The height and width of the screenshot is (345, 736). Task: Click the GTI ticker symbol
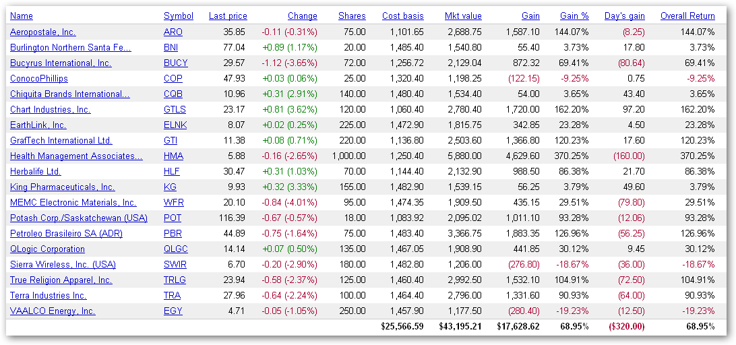(171, 140)
